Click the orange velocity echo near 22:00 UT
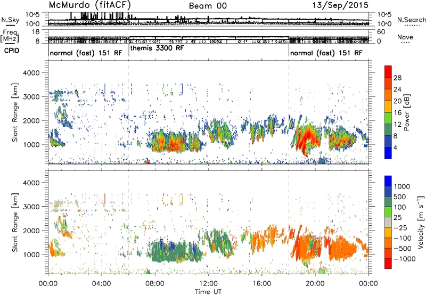The image size is (426, 295). click(342, 249)
